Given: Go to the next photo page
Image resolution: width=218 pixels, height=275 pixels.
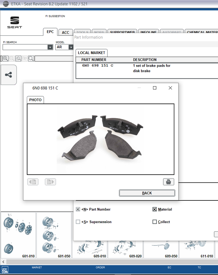Looking at the screenshot, I should (x=50, y=182).
